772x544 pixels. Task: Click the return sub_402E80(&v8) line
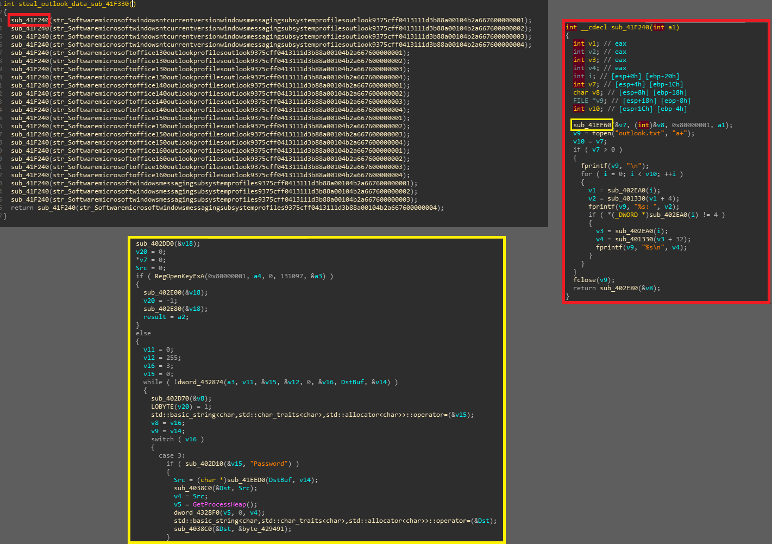[x=617, y=288]
